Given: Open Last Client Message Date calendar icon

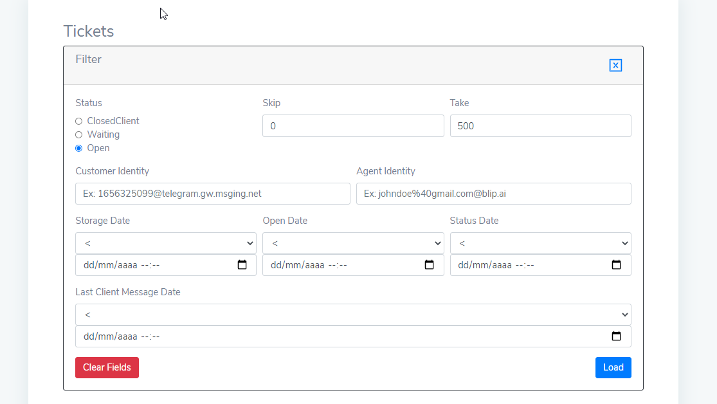Looking at the screenshot, I should pos(617,336).
